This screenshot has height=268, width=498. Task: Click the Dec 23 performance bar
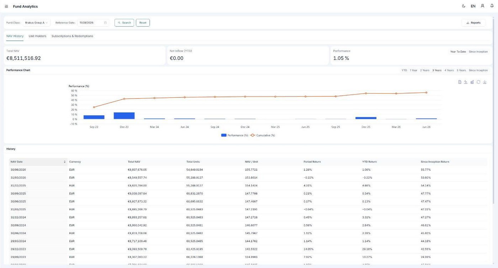[124, 116]
